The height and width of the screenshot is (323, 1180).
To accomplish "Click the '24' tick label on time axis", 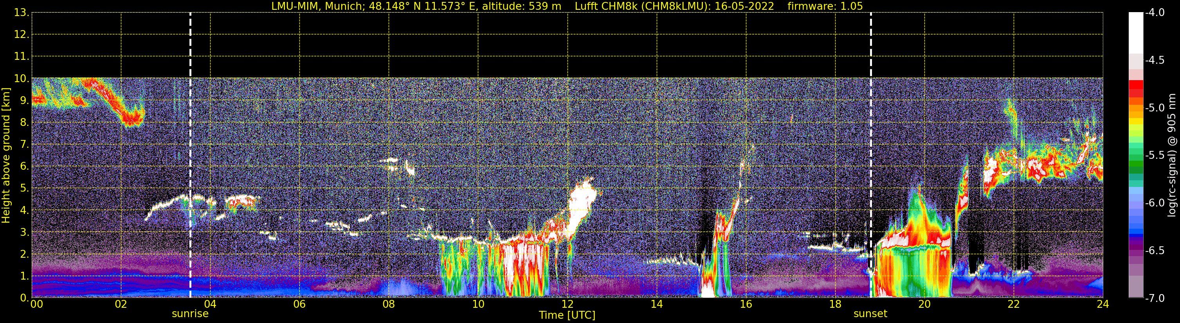I will click(1103, 304).
